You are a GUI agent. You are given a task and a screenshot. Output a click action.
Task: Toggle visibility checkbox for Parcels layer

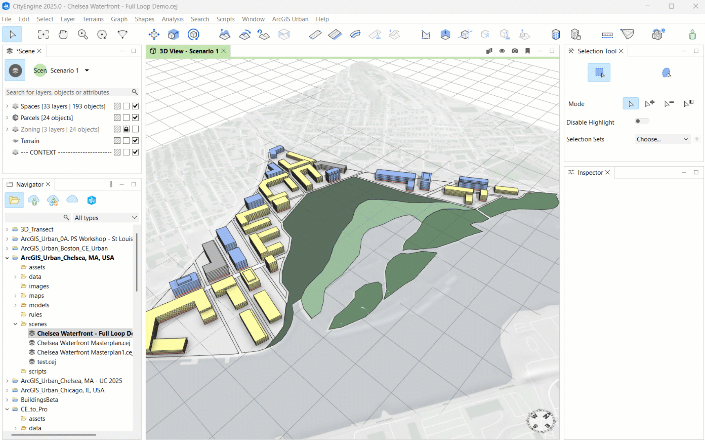pos(135,118)
